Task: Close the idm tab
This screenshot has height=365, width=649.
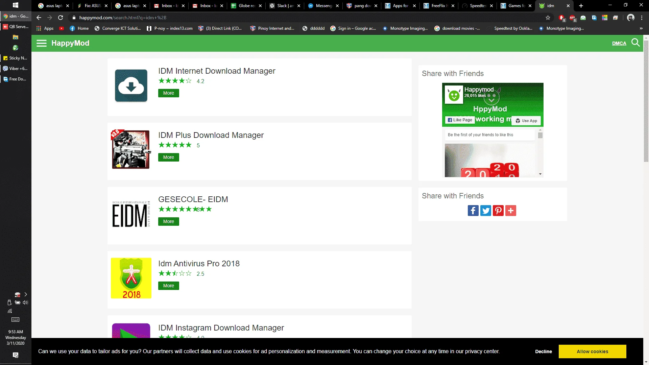Action: click(568, 6)
